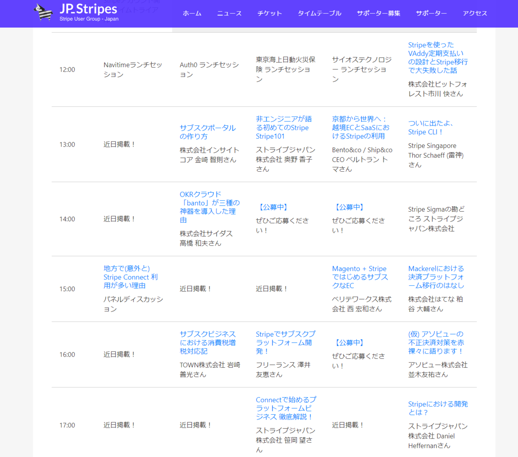Viewport: 518px width, 457px height.
Task: Select the 14:00 time cell
Action: (x=67, y=219)
